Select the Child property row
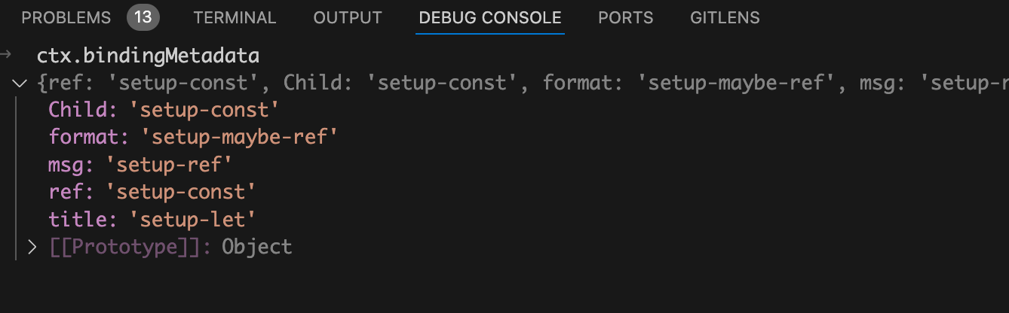The height and width of the screenshot is (313, 1009). point(164,110)
